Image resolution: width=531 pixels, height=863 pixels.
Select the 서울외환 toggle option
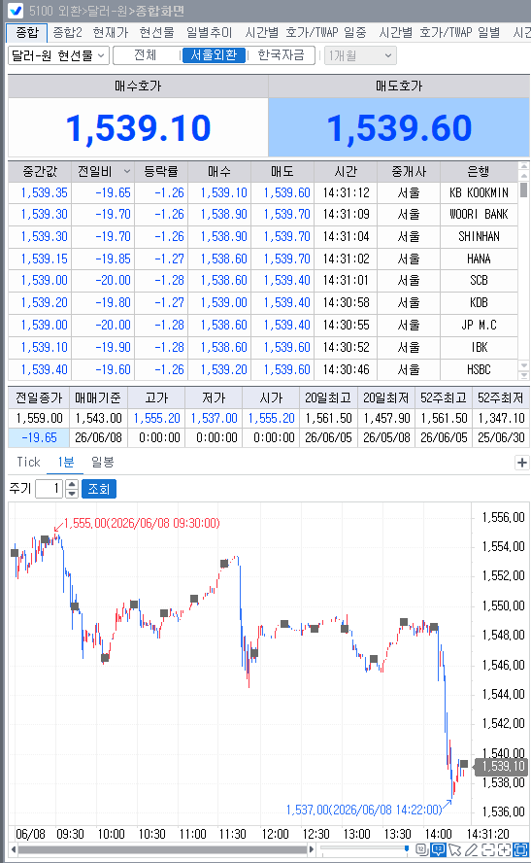coord(214,55)
